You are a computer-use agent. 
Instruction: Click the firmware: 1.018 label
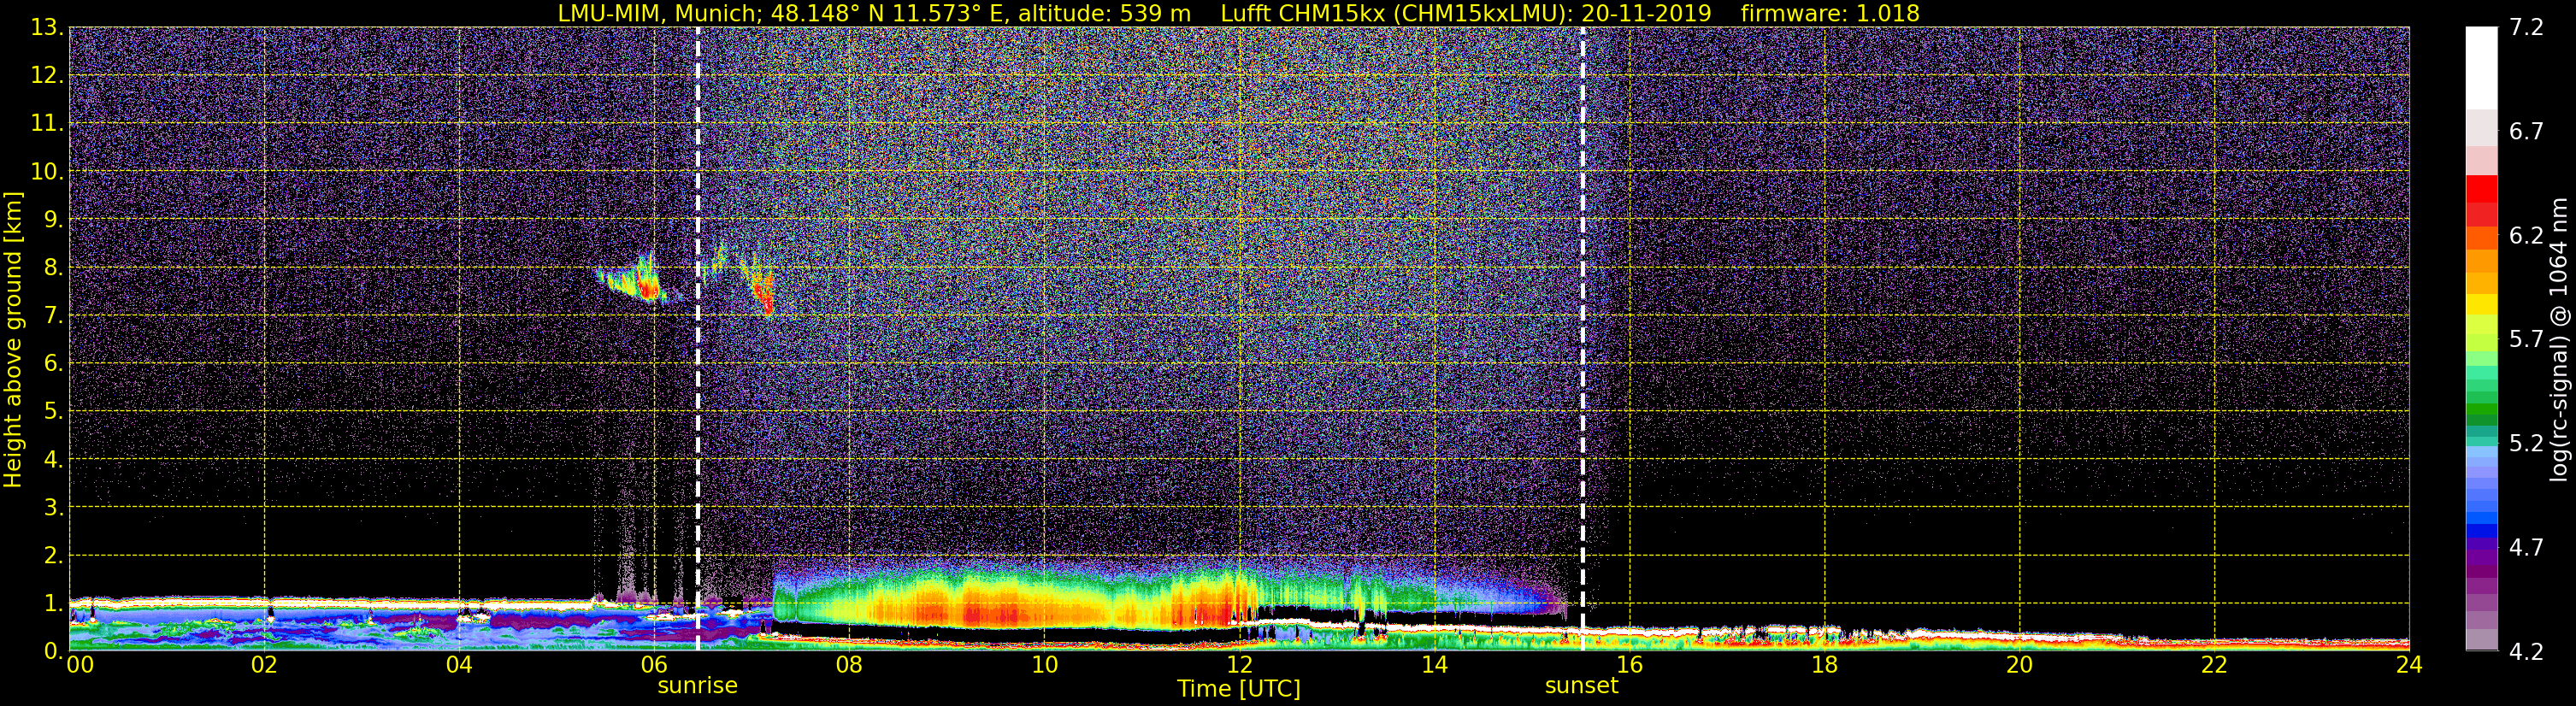(1830, 13)
